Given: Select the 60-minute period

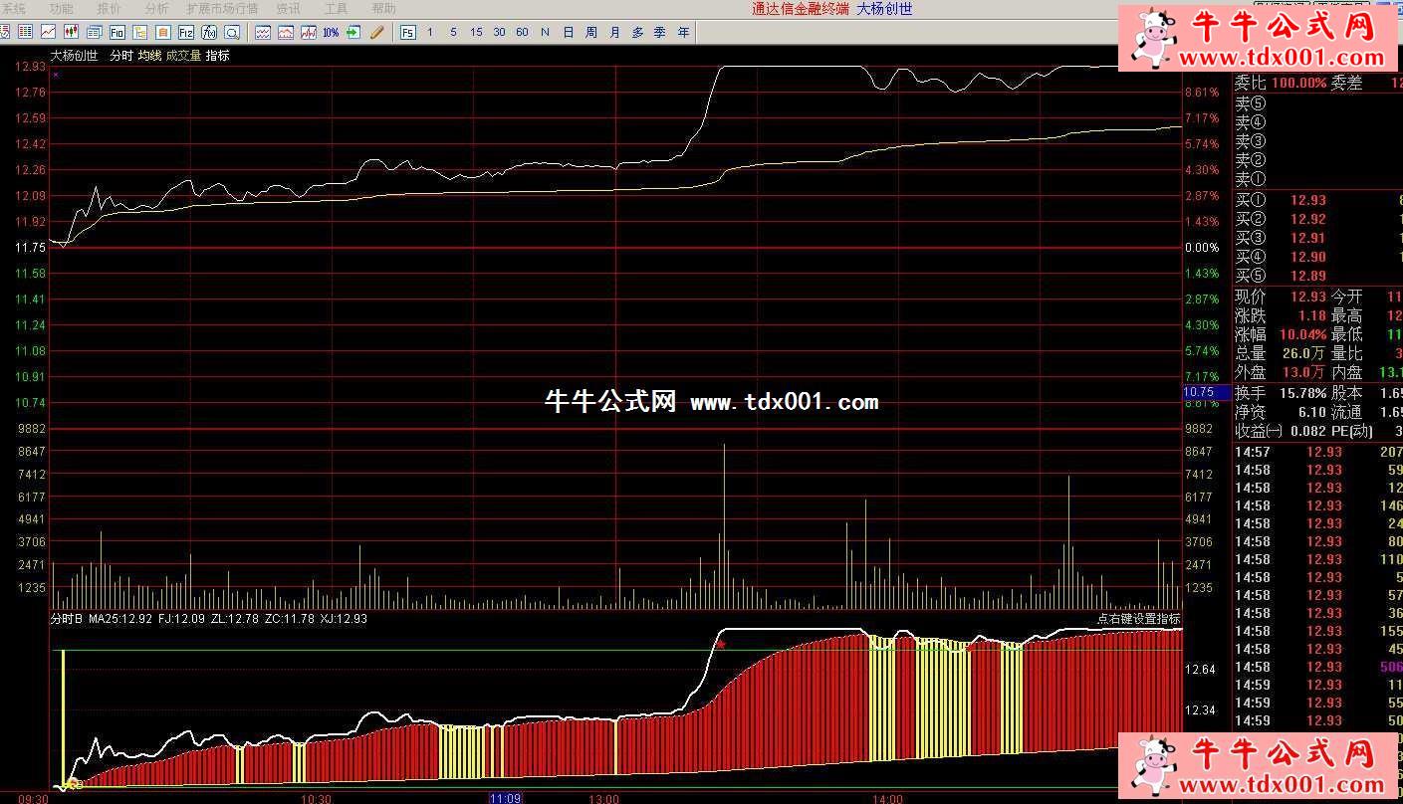Looking at the screenshot, I should [x=522, y=32].
